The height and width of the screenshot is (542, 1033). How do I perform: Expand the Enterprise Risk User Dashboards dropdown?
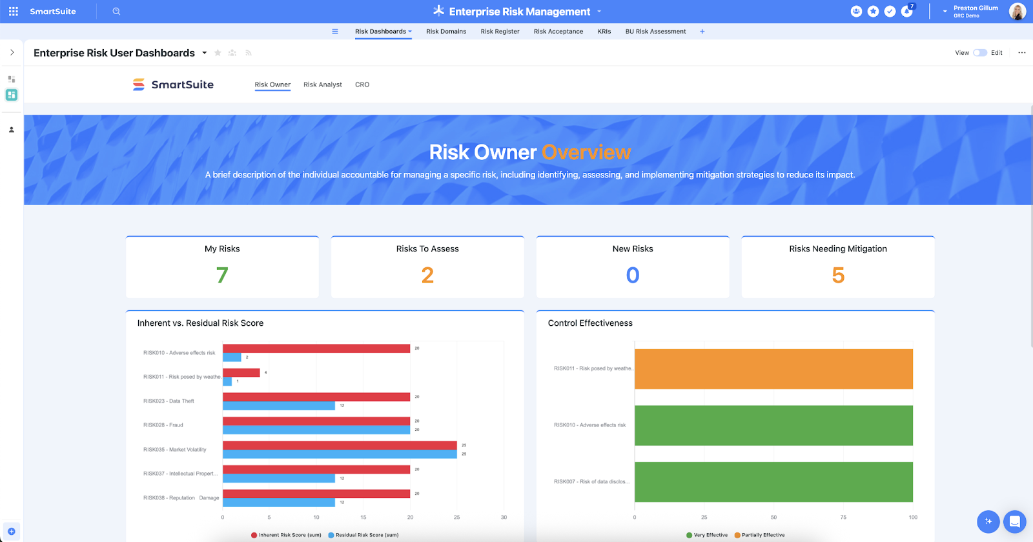(205, 53)
